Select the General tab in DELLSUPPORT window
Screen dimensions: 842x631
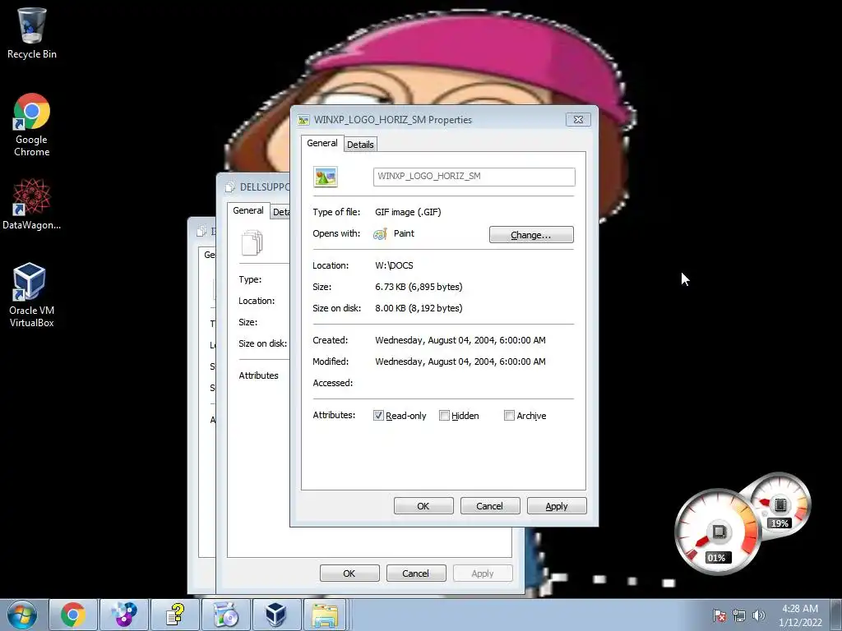tap(248, 211)
